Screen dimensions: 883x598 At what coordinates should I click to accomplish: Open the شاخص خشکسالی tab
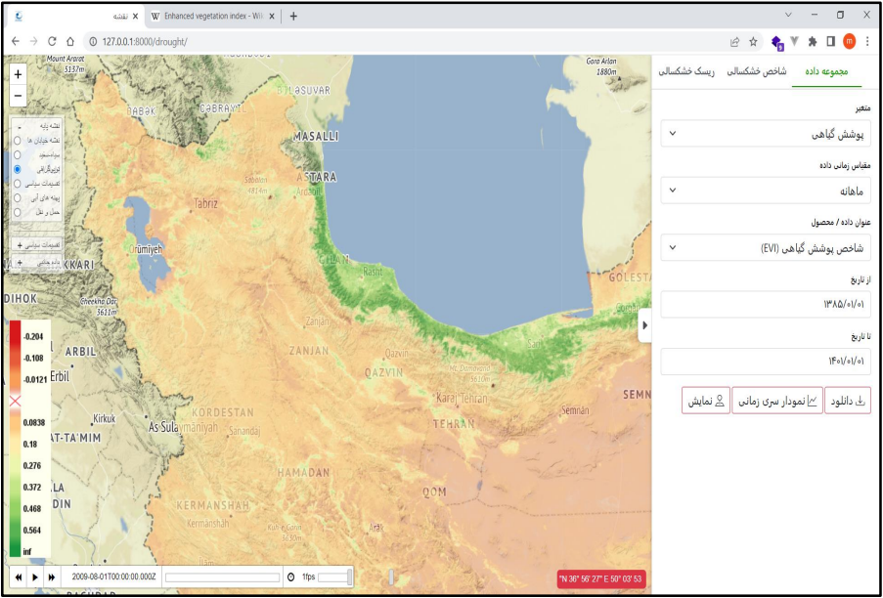[x=756, y=71]
